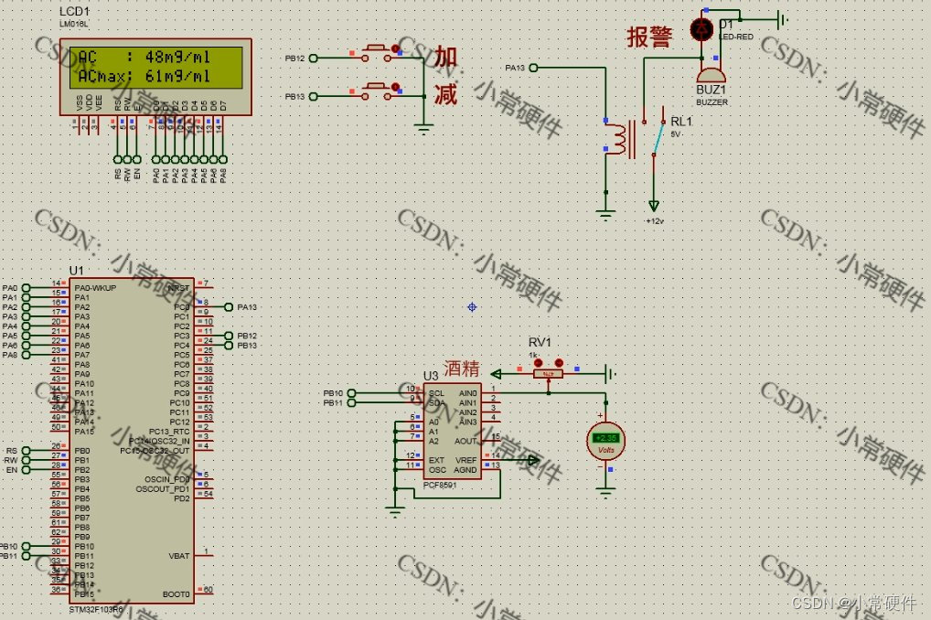Select the ground symbol below U3's address pins
The width and height of the screenshot is (931, 620).
(x=395, y=511)
